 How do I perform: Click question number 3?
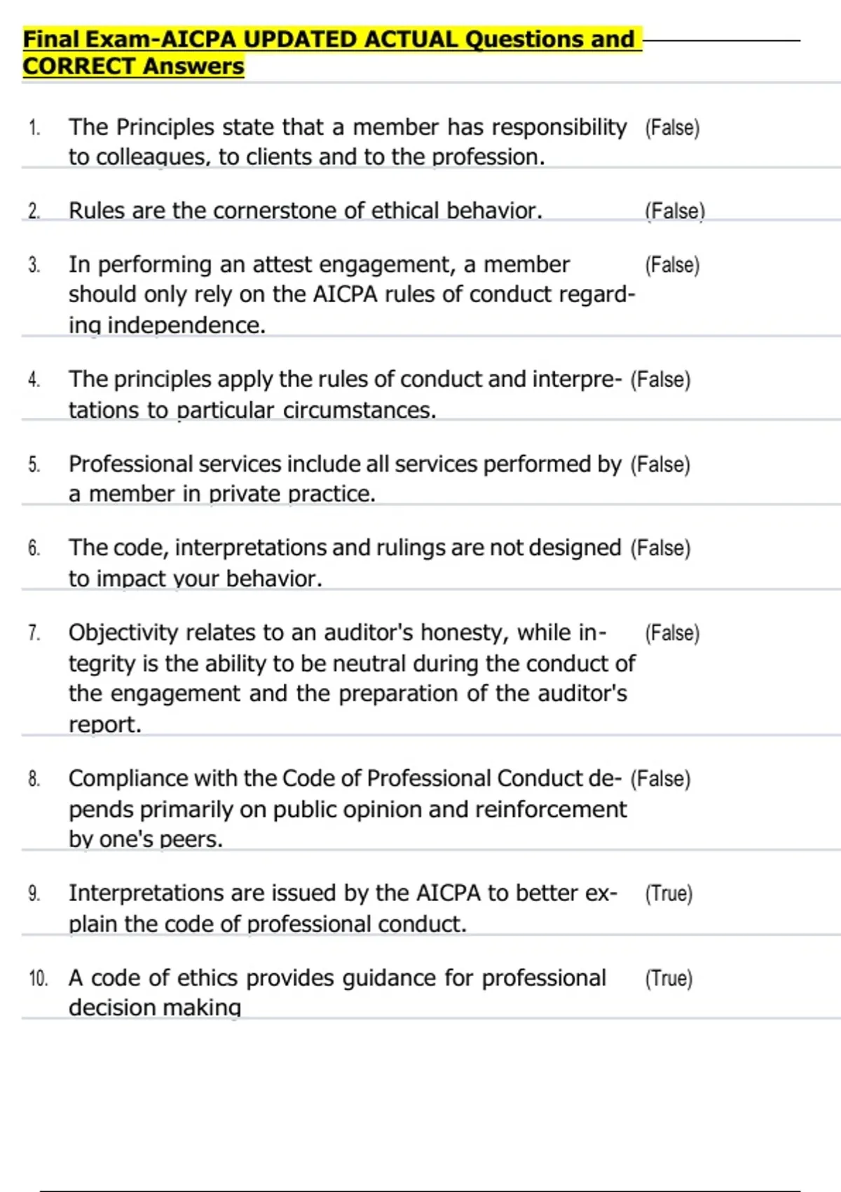(x=34, y=265)
